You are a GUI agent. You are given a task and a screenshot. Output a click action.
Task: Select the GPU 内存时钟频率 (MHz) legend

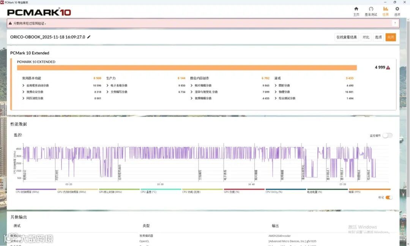pyautogui.click(x=78, y=191)
